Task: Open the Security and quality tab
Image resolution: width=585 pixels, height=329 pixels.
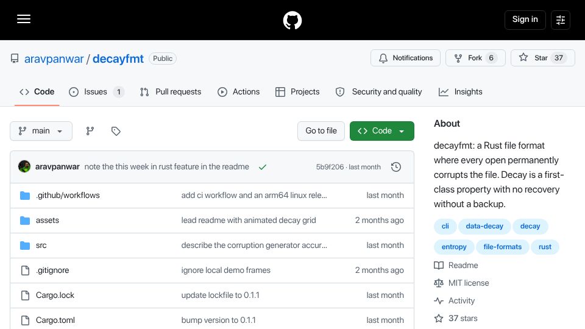Action: coord(378,92)
